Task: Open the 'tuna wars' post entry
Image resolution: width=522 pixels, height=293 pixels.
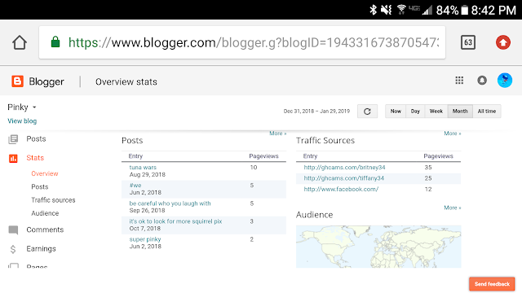Action: pyautogui.click(x=143, y=168)
